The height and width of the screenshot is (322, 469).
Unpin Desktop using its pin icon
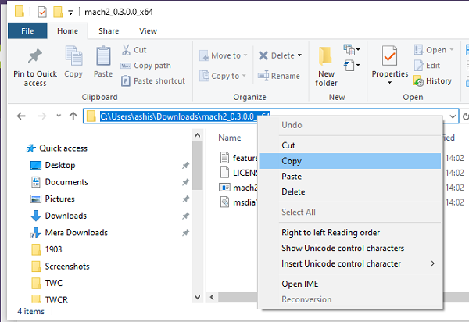click(x=186, y=166)
